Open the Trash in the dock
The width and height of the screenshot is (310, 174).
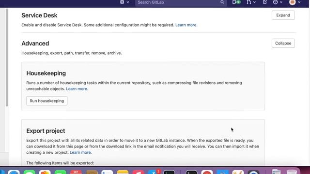pyautogui.click(x=292, y=172)
